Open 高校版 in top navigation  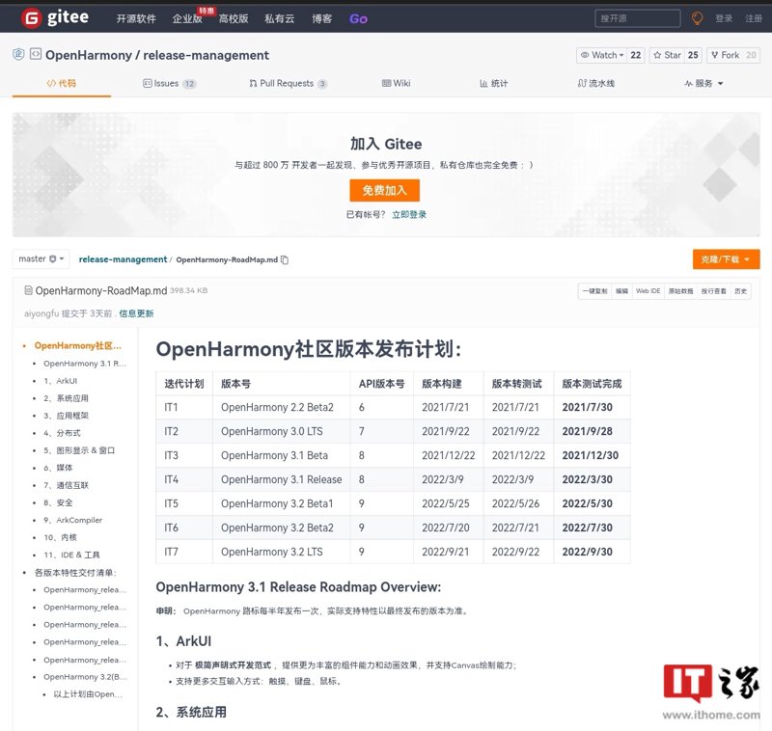[234, 18]
